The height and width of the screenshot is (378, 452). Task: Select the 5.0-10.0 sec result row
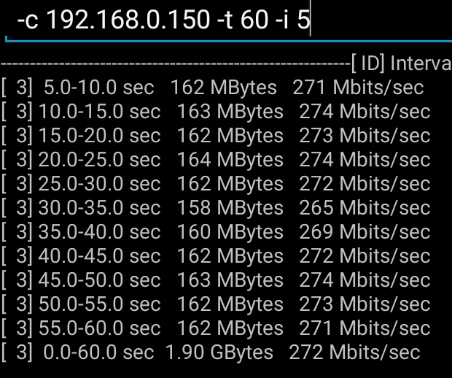(x=213, y=88)
